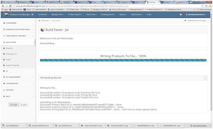Click Need Help with this Page link
213x129 pixels.
tap(197, 20)
